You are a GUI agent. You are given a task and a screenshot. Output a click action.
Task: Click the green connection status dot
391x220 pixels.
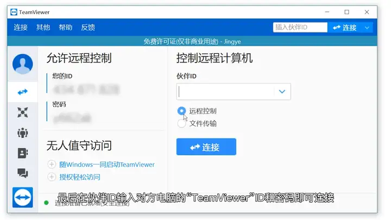click(46, 203)
